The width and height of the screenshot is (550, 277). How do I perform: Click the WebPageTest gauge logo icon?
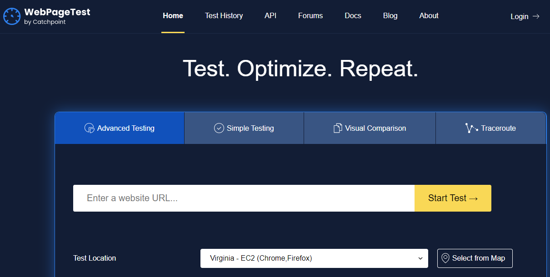pyautogui.click(x=12, y=16)
